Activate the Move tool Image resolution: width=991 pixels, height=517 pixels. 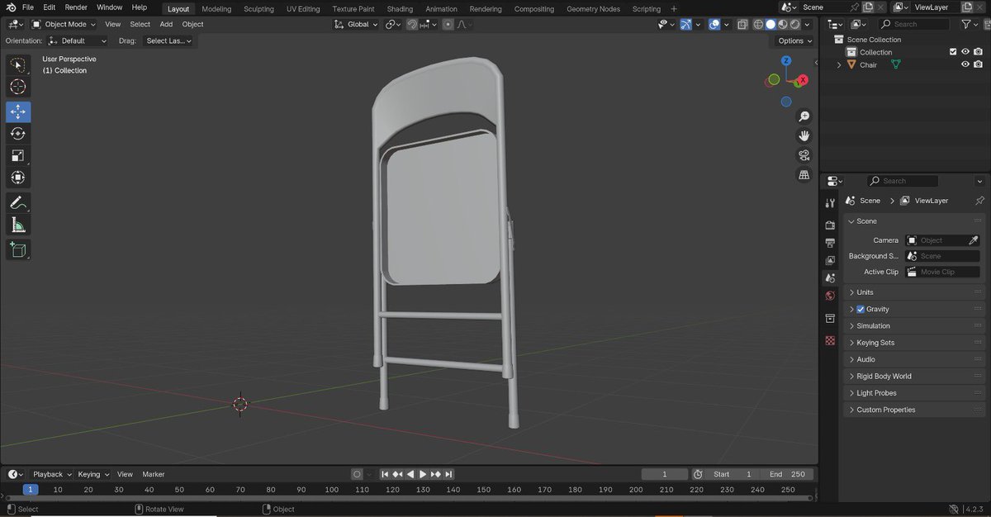tap(18, 111)
